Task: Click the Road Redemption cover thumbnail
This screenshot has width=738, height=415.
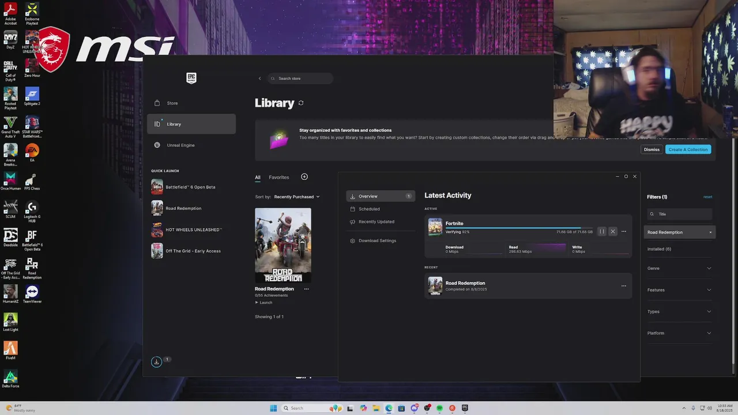Action: point(283,246)
